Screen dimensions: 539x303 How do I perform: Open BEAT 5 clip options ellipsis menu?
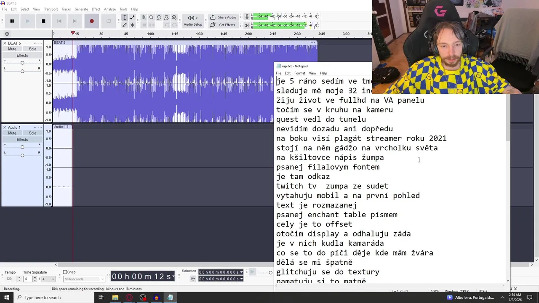click(313, 43)
